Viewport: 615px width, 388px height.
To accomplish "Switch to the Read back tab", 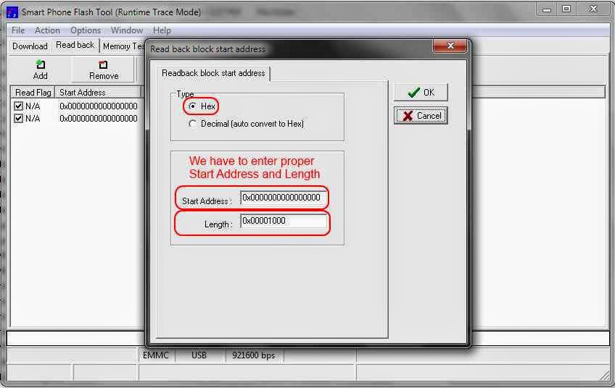I will tap(75, 45).
